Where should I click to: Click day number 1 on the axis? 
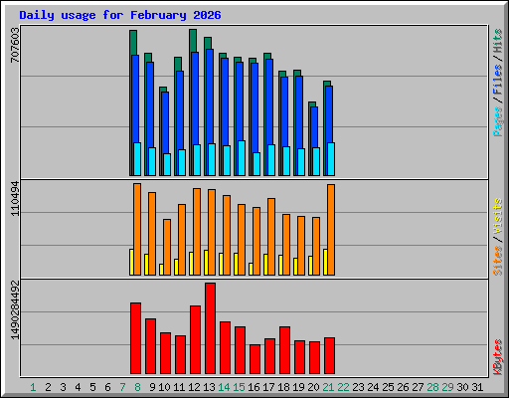[x=33, y=387]
